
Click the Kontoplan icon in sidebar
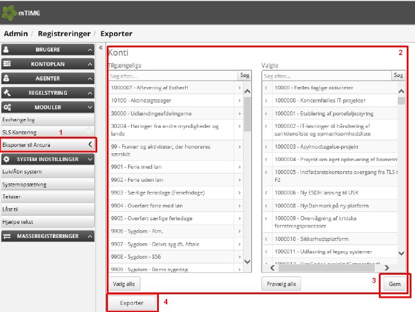click(7, 64)
